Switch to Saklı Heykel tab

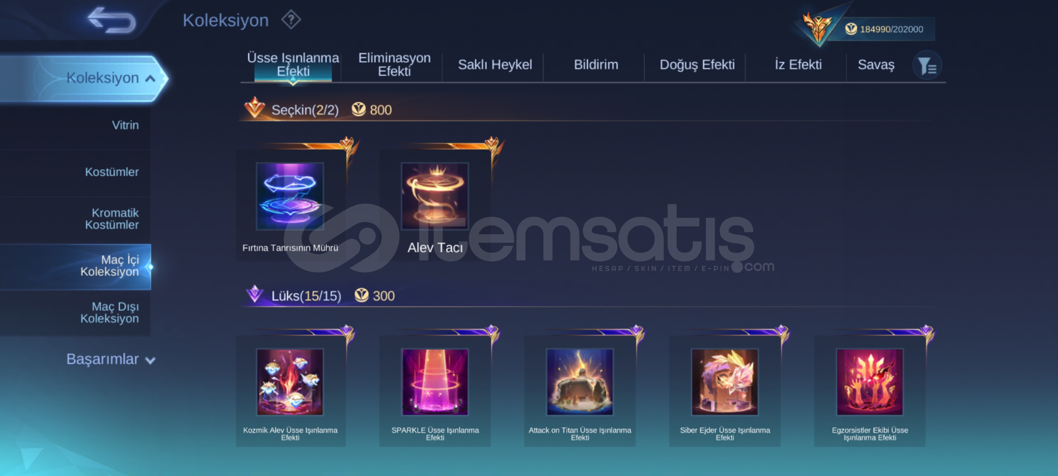click(x=495, y=64)
